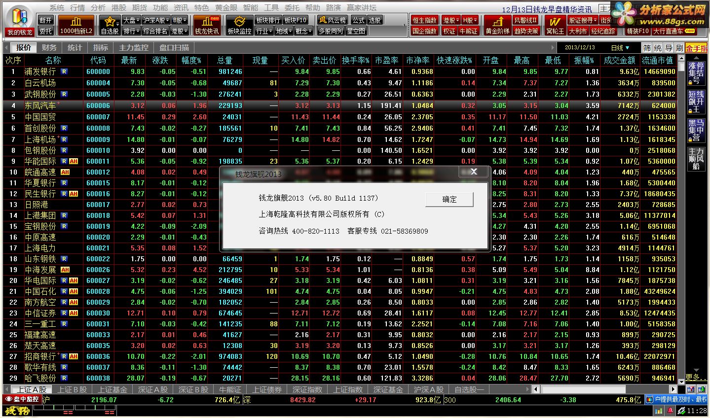Click the 断开 disconnect button
The height and width of the screenshot is (418, 710).
point(46,20)
